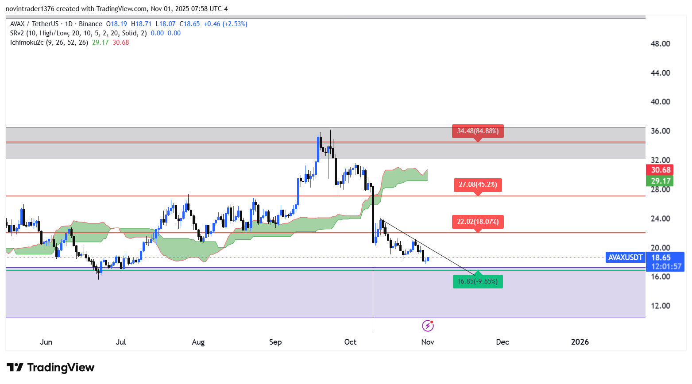Click the 18.65 current price tag

(661, 257)
